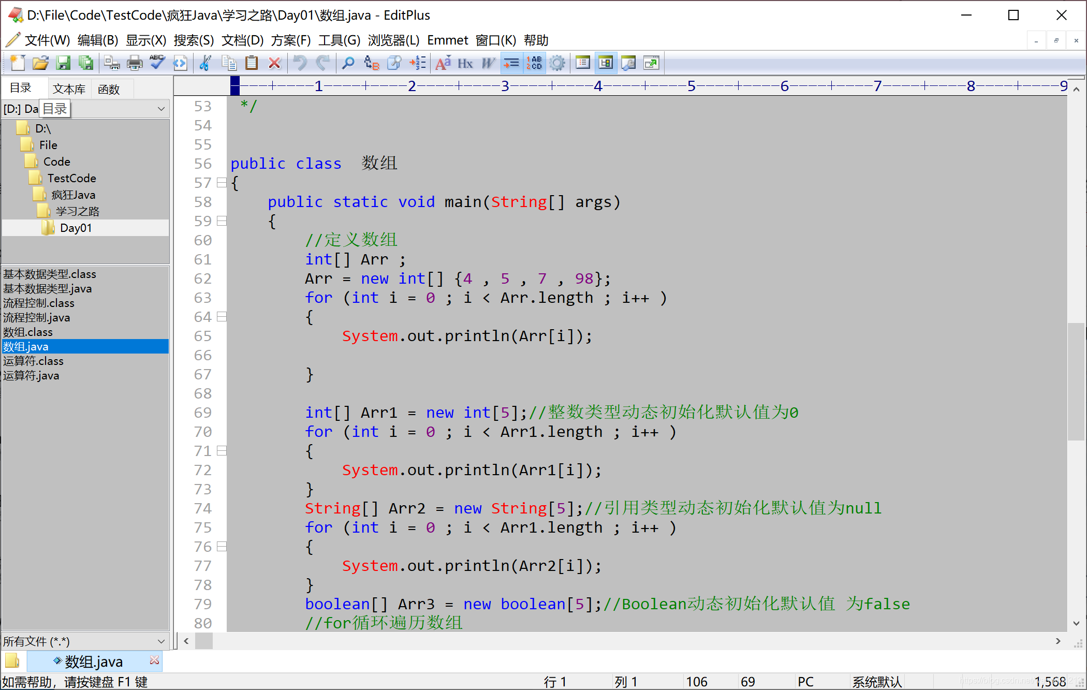Click the Go to Line icon
1087x690 pixels.
(x=417, y=63)
